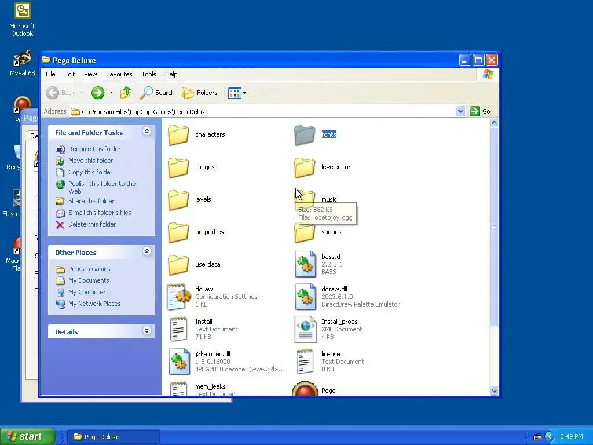
Task: Open My Network Places link
Action: [94, 304]
